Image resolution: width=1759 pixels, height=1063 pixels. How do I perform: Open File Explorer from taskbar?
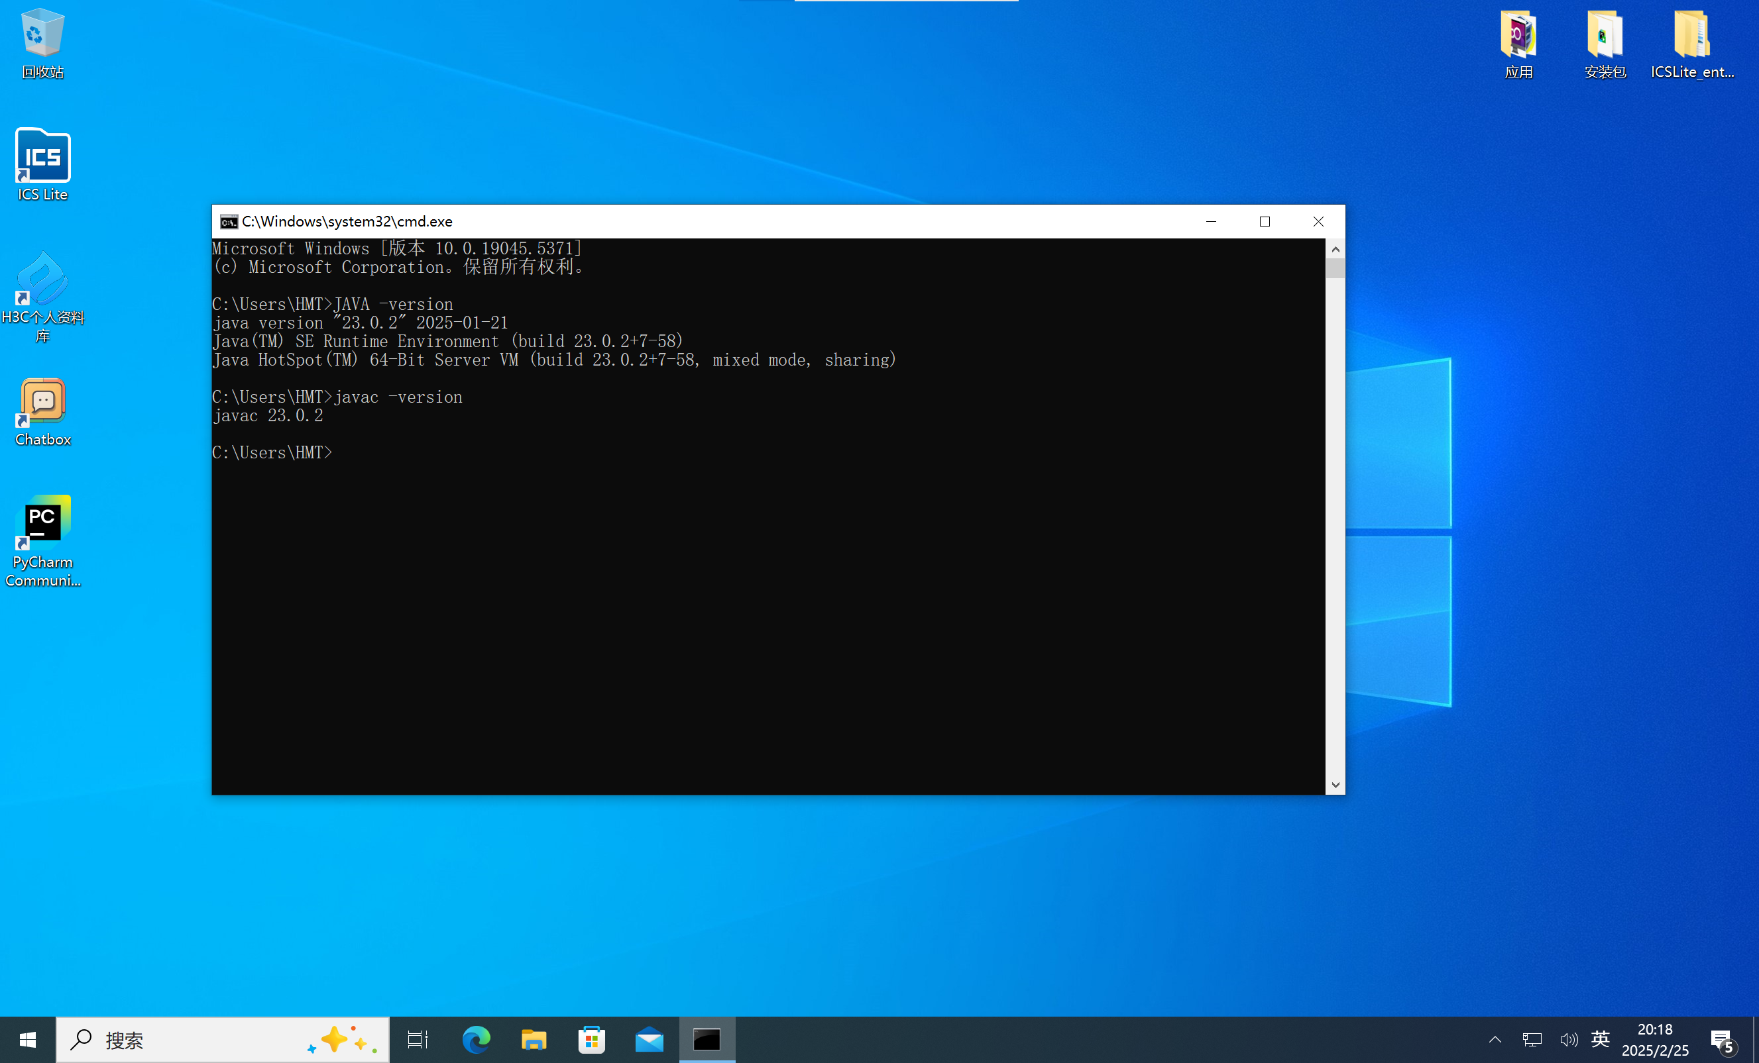(x=534, y=1040)
